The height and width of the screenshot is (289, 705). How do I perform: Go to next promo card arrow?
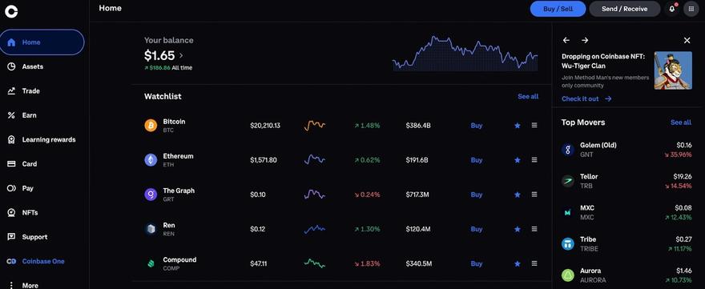pyautogui.click(x=585, y=41)
